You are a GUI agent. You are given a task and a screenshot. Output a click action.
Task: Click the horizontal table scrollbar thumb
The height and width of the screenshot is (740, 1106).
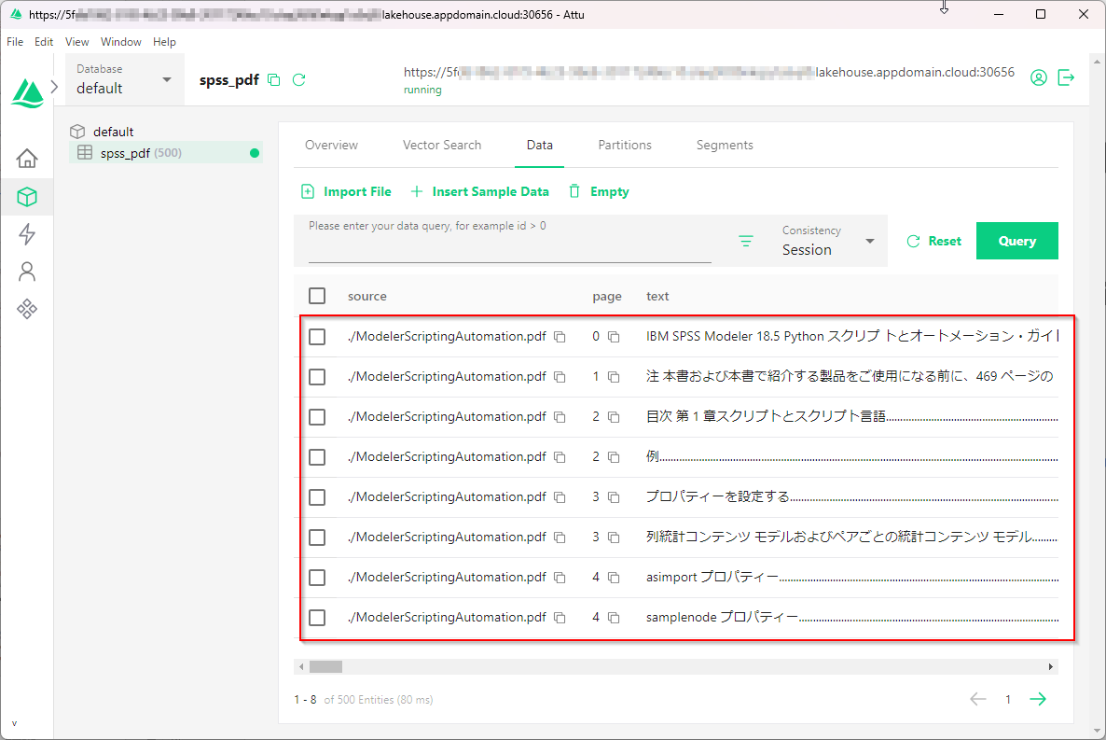[x=325, y=666]
